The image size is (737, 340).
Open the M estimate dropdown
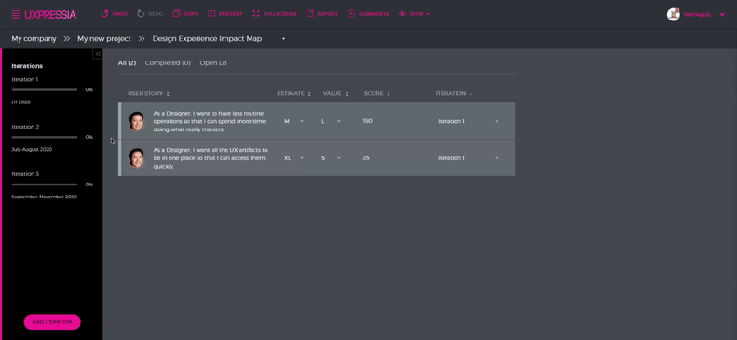[x=293, y=121]
